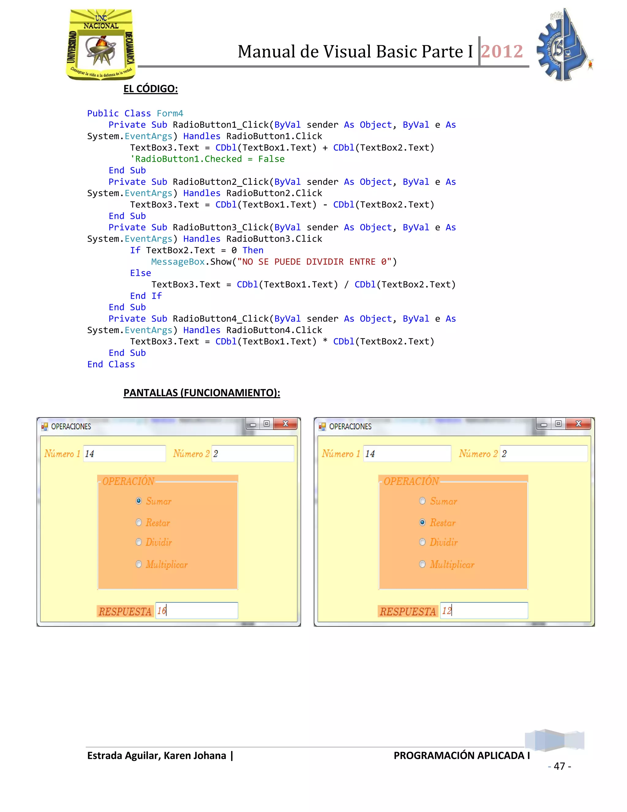Close the left OPERACIONES window
The image size is (627, 812).
tap(285, 424)
